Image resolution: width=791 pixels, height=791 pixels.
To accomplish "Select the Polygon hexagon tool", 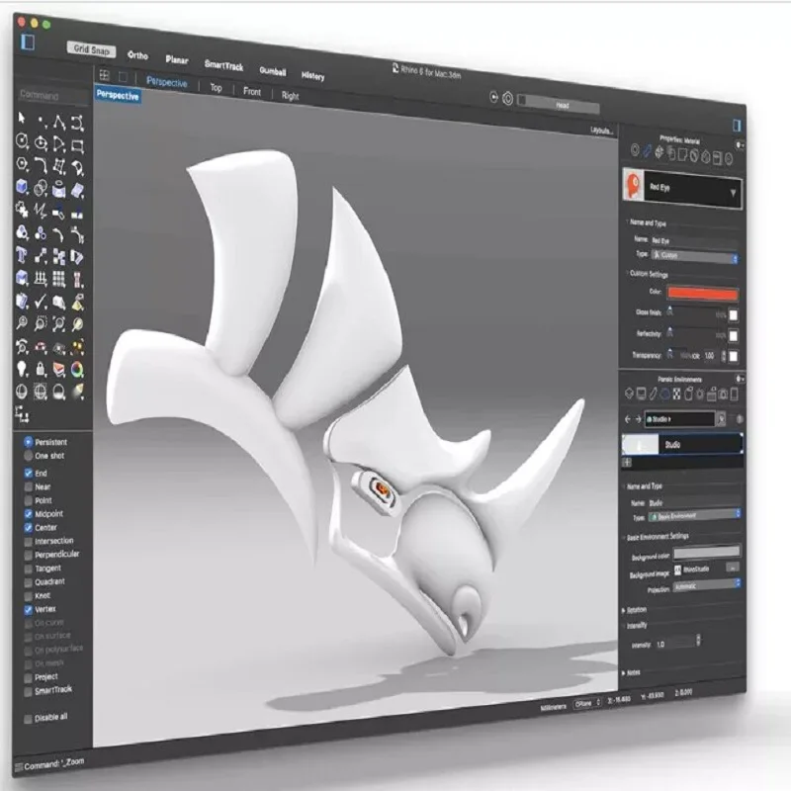I will coord(22,163).
